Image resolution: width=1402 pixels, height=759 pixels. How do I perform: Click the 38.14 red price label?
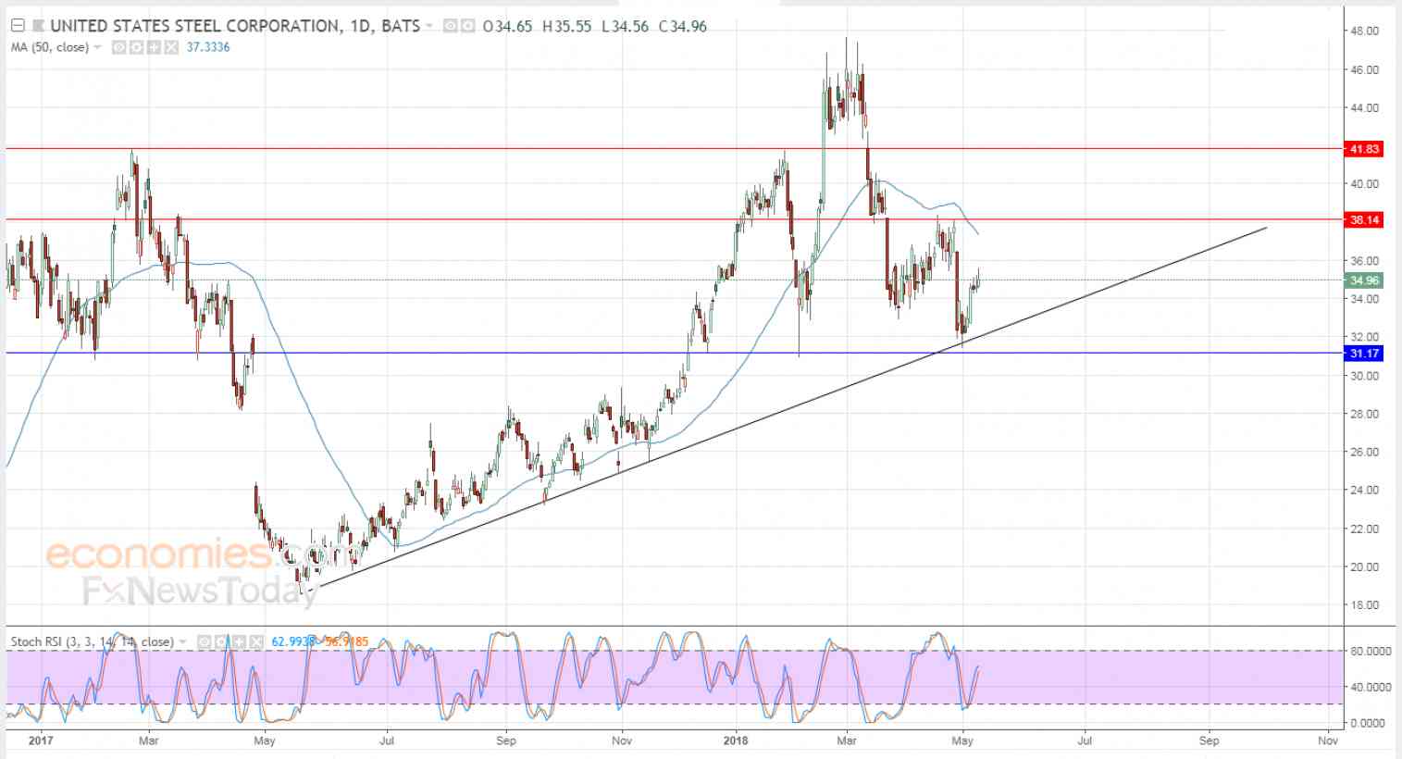1365,220
